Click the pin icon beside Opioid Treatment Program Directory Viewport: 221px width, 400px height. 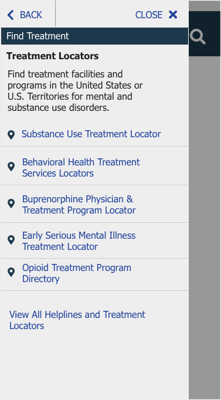click(x=11, y=272)
